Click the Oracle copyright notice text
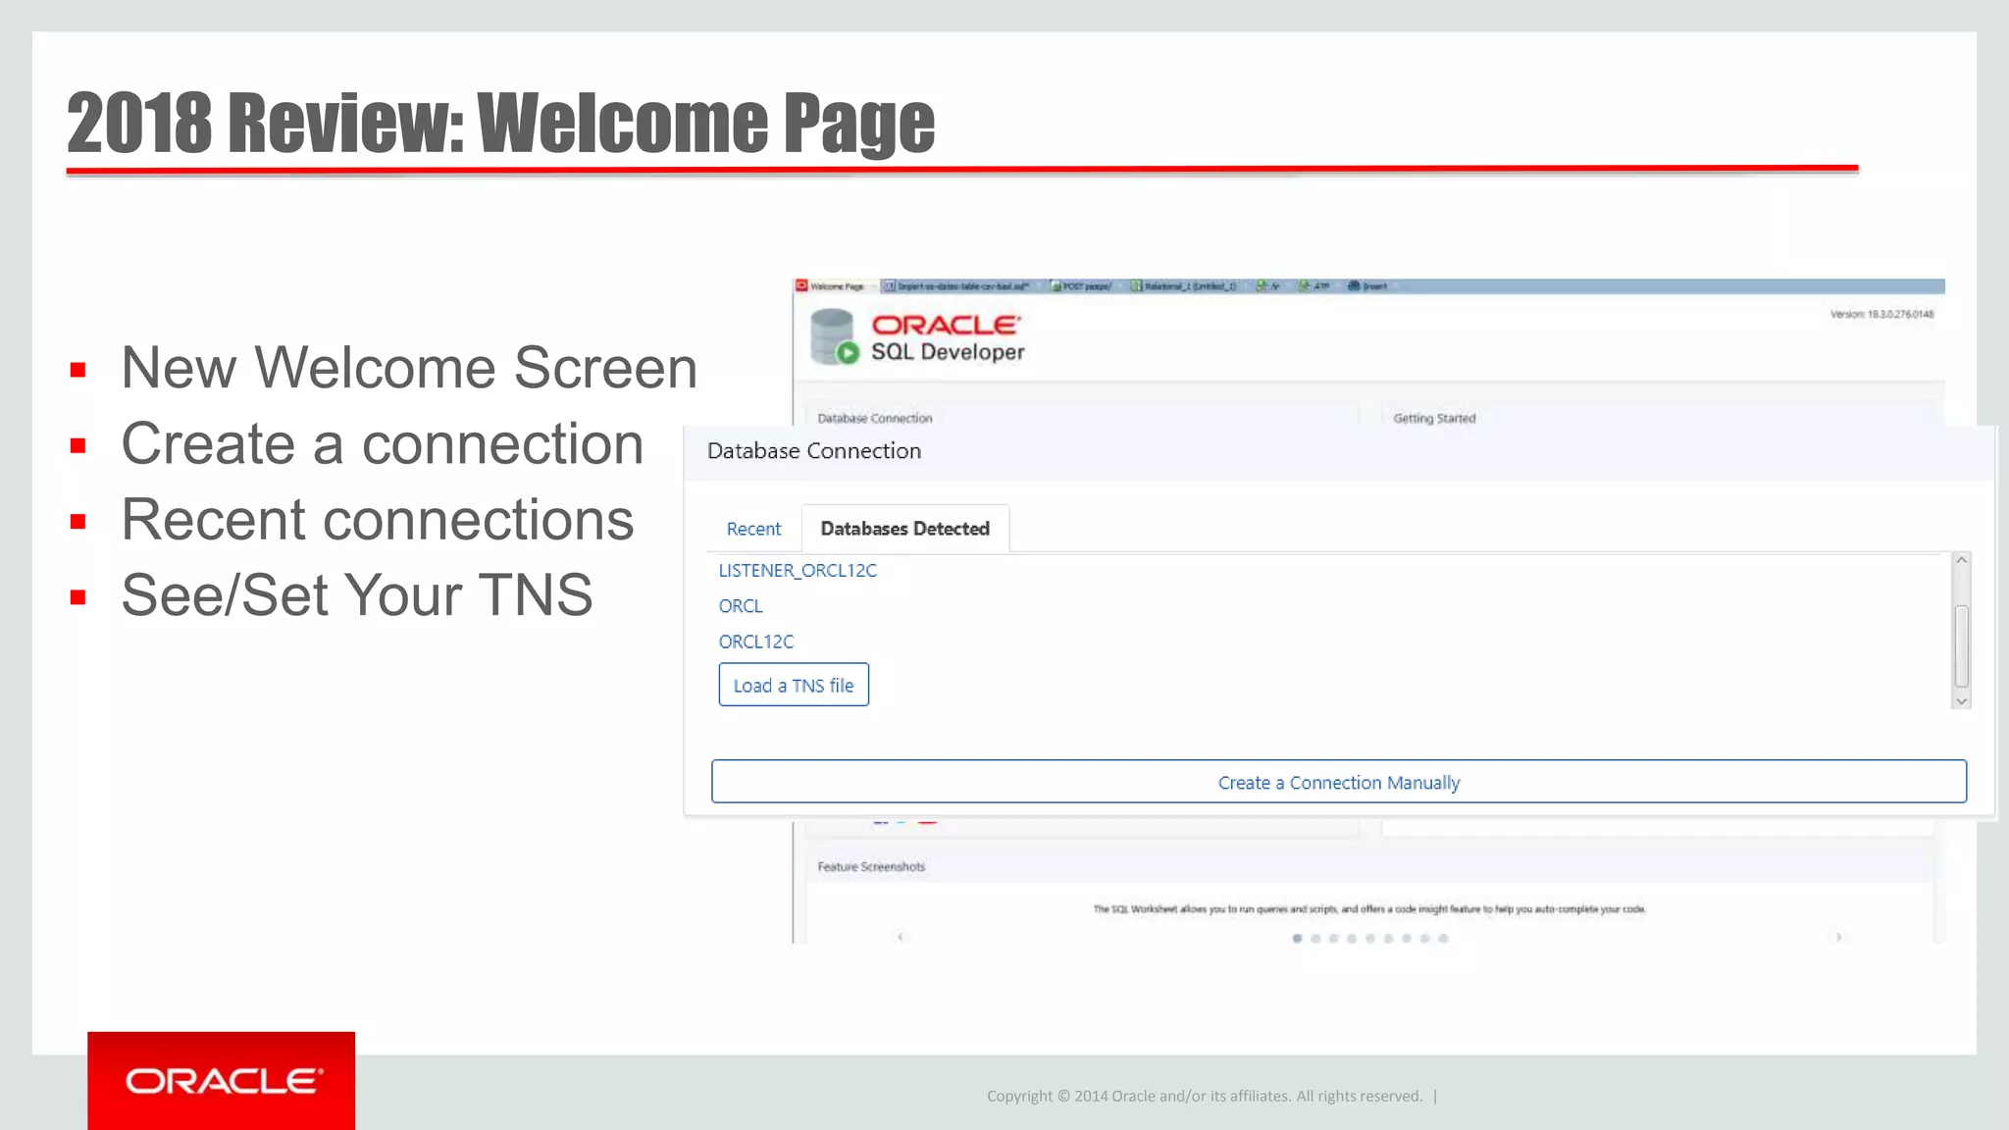This screenshot has width=2009, height=1130. click(1205, 1096)
